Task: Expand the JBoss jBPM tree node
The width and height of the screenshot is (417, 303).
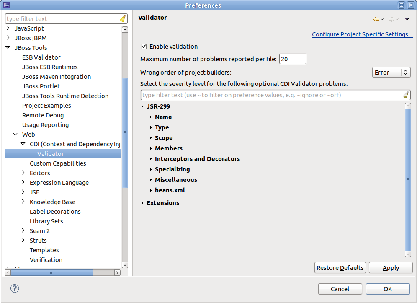Action: click(x=8, y=38)
